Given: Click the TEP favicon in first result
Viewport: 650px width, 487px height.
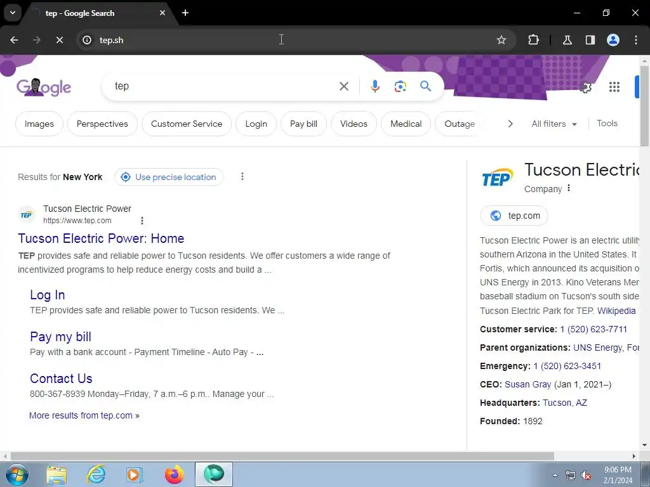Looking at the screenshot, I should tap(26, 215).
